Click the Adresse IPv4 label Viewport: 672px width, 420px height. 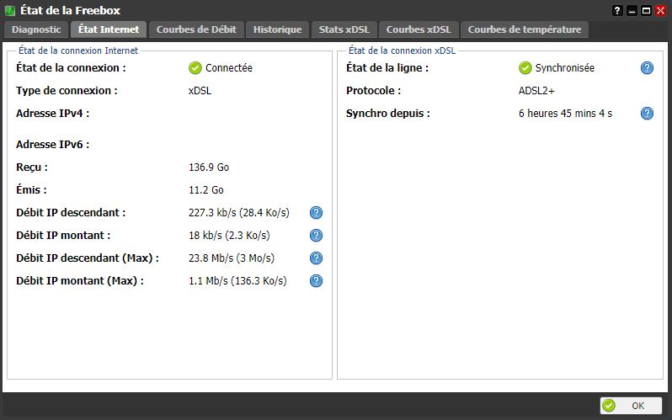(53, 113)
